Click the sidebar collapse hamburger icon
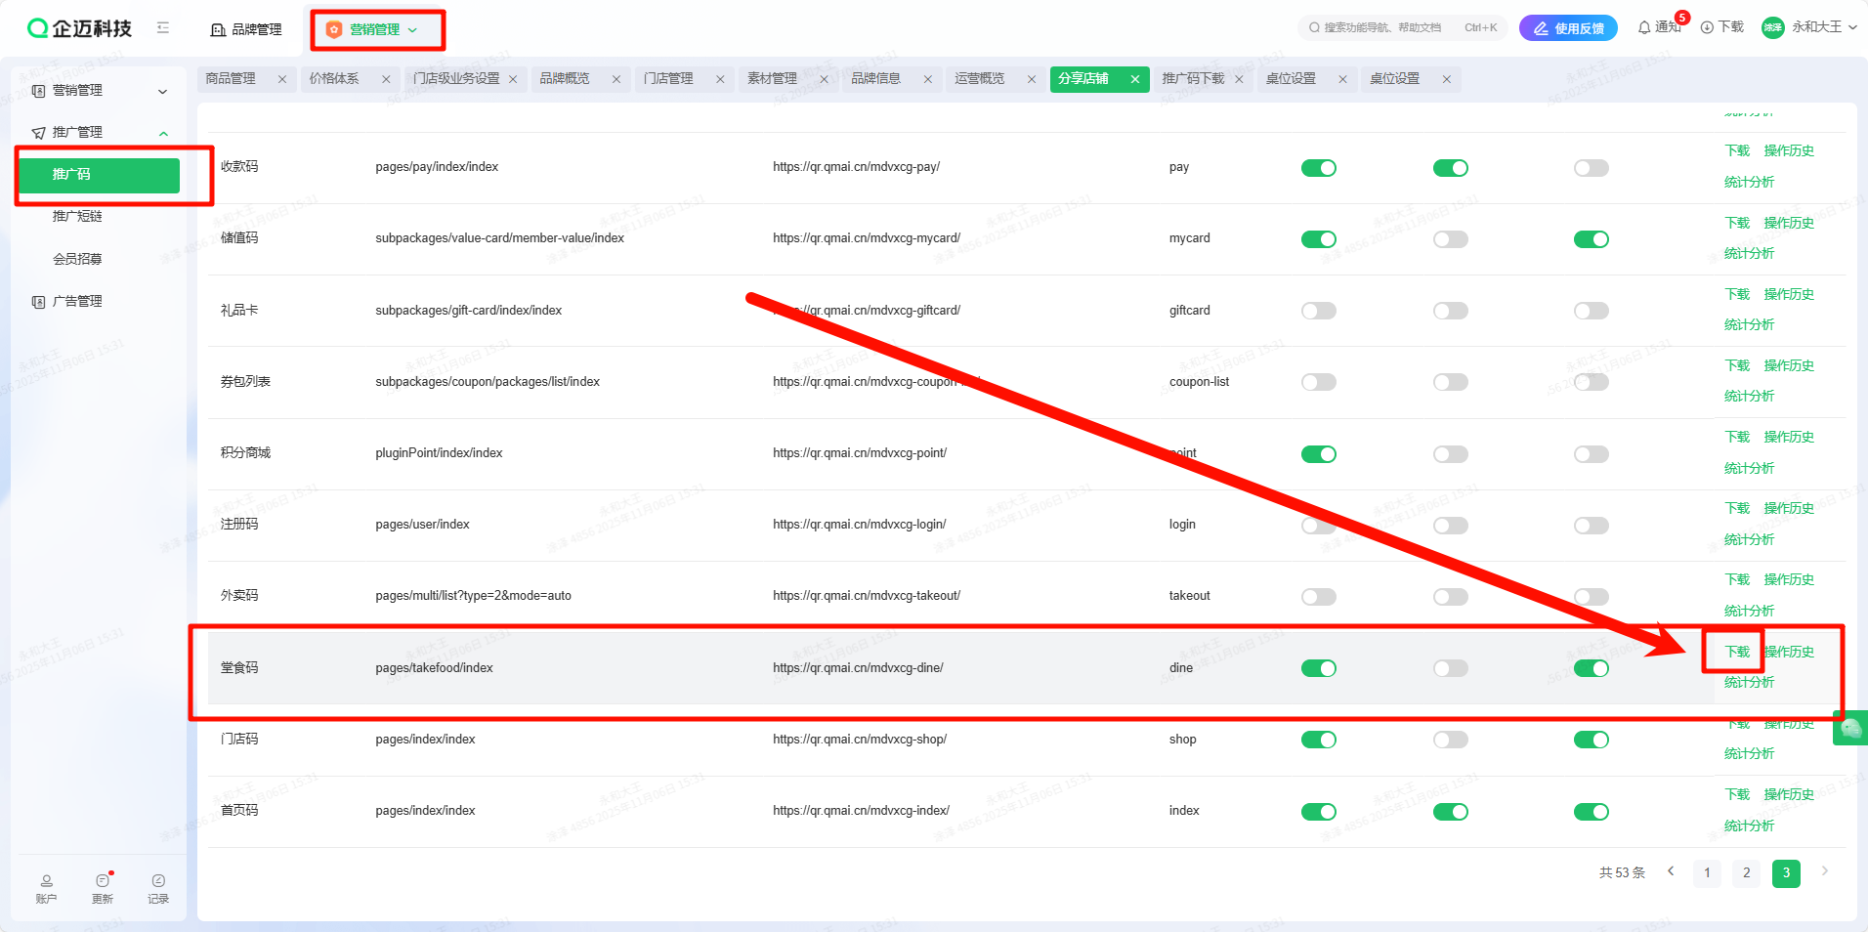1868x932 pixels. click(163, 28)
